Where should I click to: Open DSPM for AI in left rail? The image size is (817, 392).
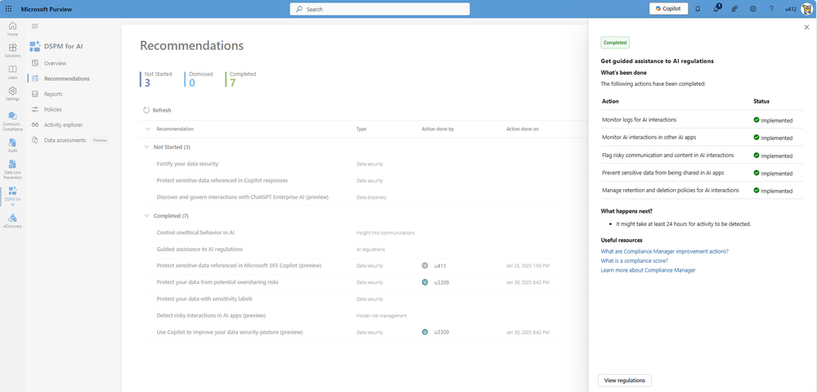point(12,196)
